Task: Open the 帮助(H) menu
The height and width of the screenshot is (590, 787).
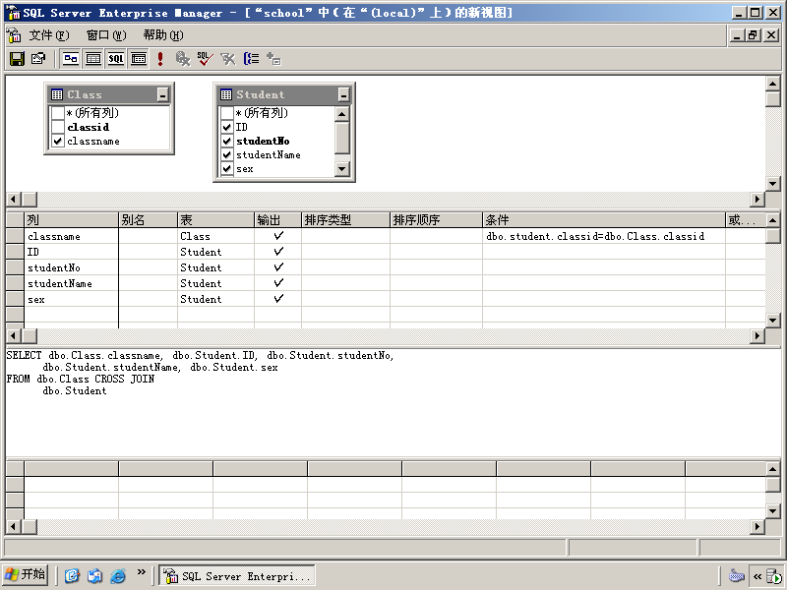Action: (163, 35)
